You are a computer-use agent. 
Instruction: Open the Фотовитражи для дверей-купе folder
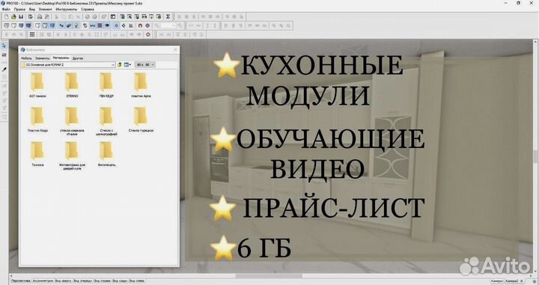click(x=72, y=156)
